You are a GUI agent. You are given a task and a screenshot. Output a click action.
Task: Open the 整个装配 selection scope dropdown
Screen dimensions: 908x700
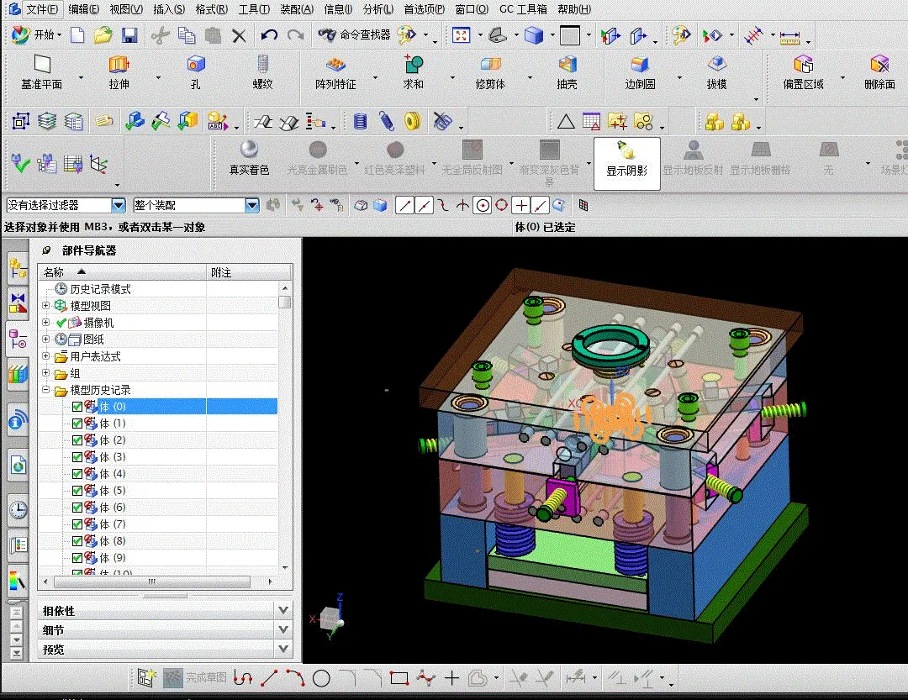pos(252,204)
